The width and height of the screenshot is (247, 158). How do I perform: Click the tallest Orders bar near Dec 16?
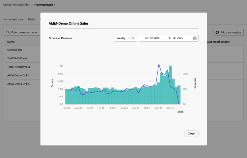[170, 85]
